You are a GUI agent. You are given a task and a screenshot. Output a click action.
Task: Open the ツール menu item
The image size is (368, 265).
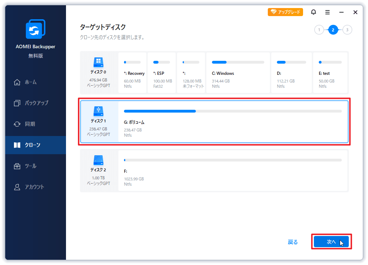(x=36, y=166)
